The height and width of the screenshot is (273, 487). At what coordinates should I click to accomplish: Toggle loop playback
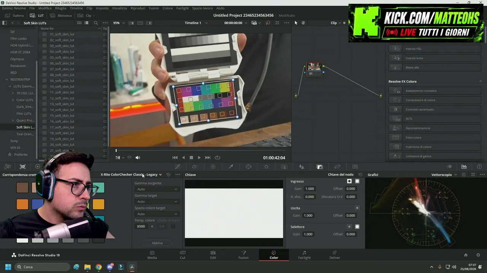coord(218,158)
